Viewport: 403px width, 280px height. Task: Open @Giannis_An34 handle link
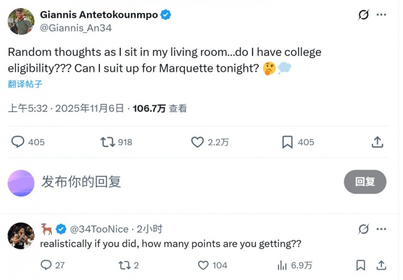click(x=76, y=28)
